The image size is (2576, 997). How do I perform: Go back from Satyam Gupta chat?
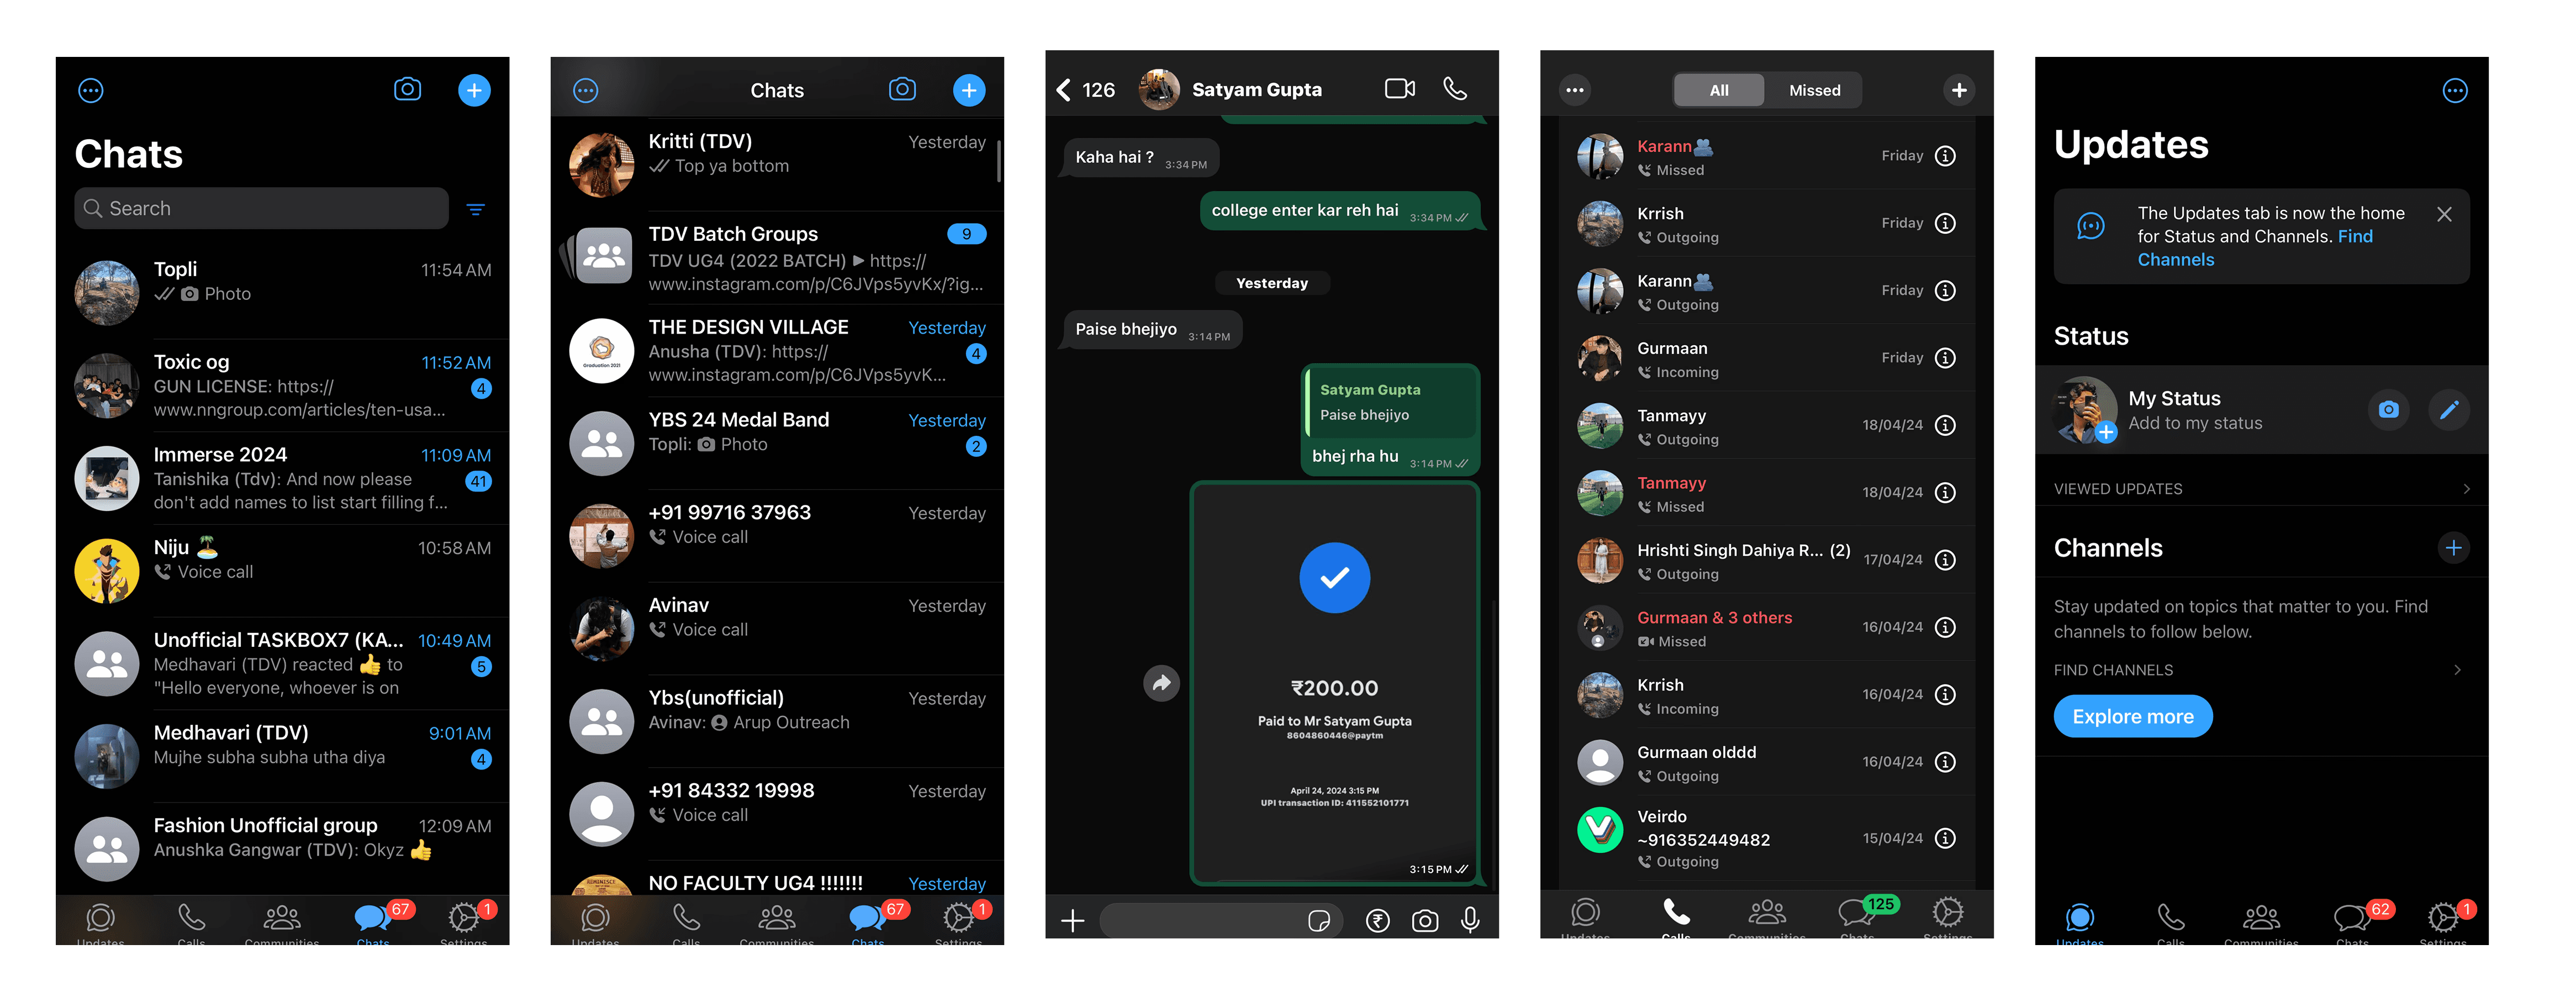[x=1064, y=90]
